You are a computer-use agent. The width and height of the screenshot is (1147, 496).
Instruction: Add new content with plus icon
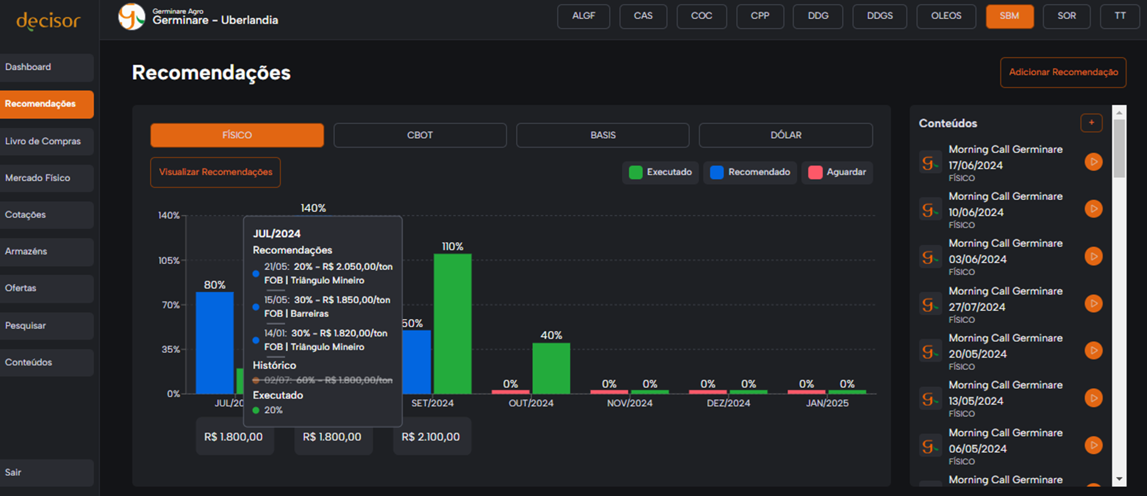pyautogui.click(x=1092, y=123)
